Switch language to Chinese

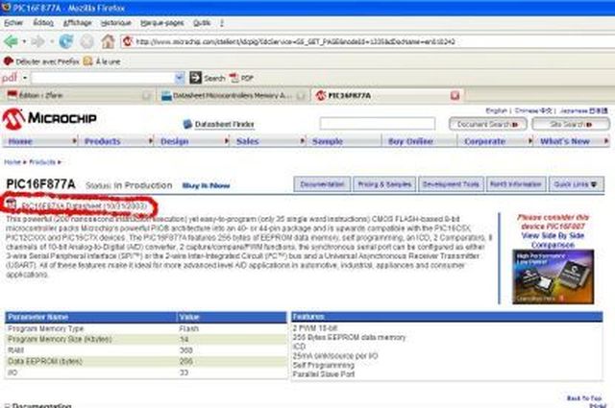point(533,111)
